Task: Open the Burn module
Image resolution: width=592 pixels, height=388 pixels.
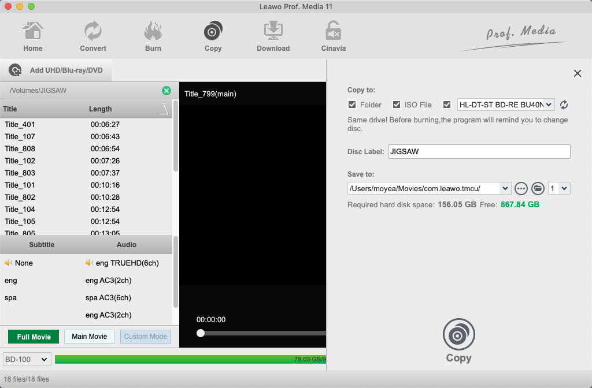Action: pos(153,36)
